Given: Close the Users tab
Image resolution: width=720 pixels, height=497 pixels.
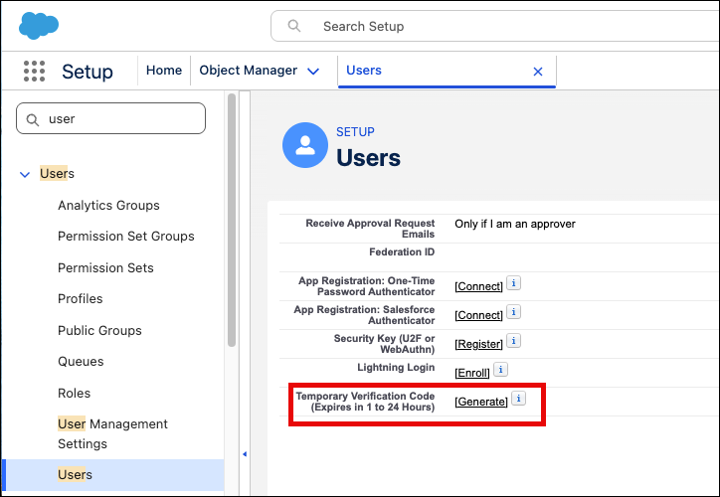Looking at the screenshot, I should (538, 72).
